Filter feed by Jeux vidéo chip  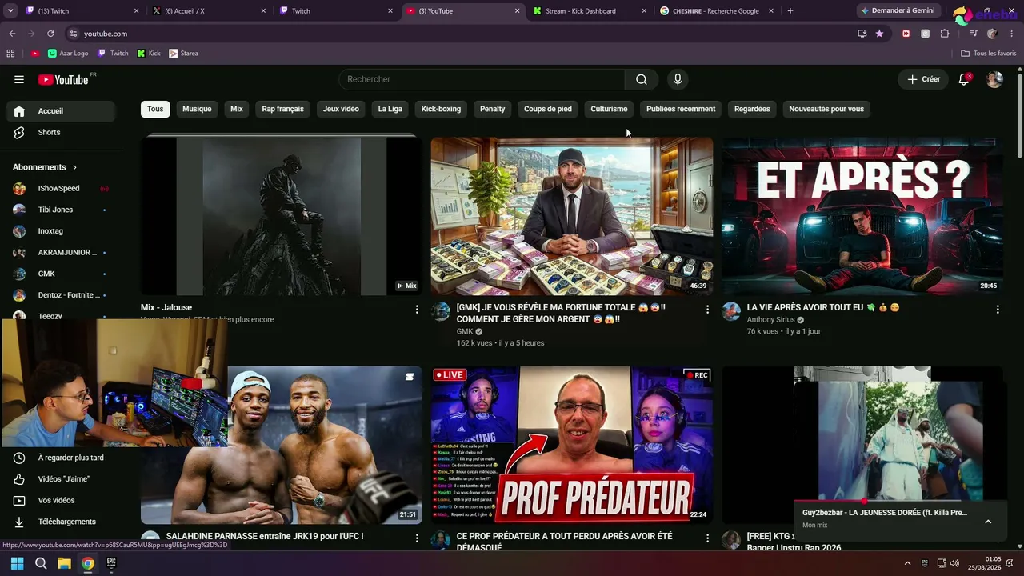coord(341,109)
